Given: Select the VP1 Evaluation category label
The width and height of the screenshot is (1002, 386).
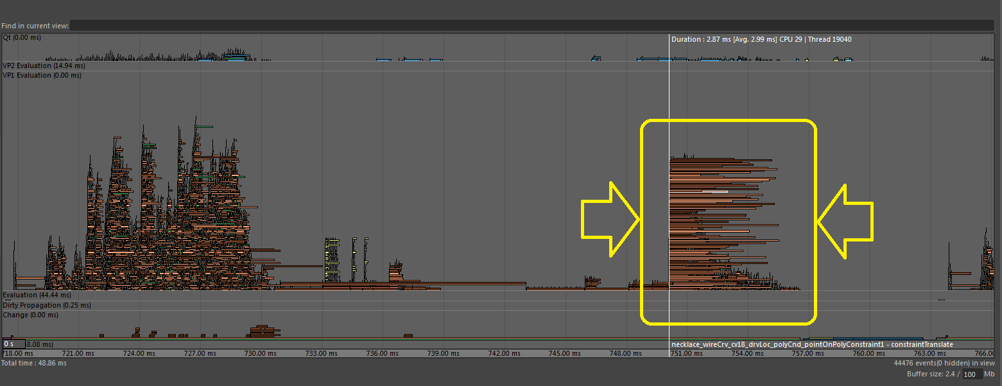Looking at the screenshot, I should point(42,76).
